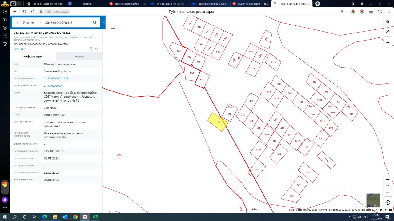Open Yandex home button in toolbar
The image size is (394, 221).
24,11
